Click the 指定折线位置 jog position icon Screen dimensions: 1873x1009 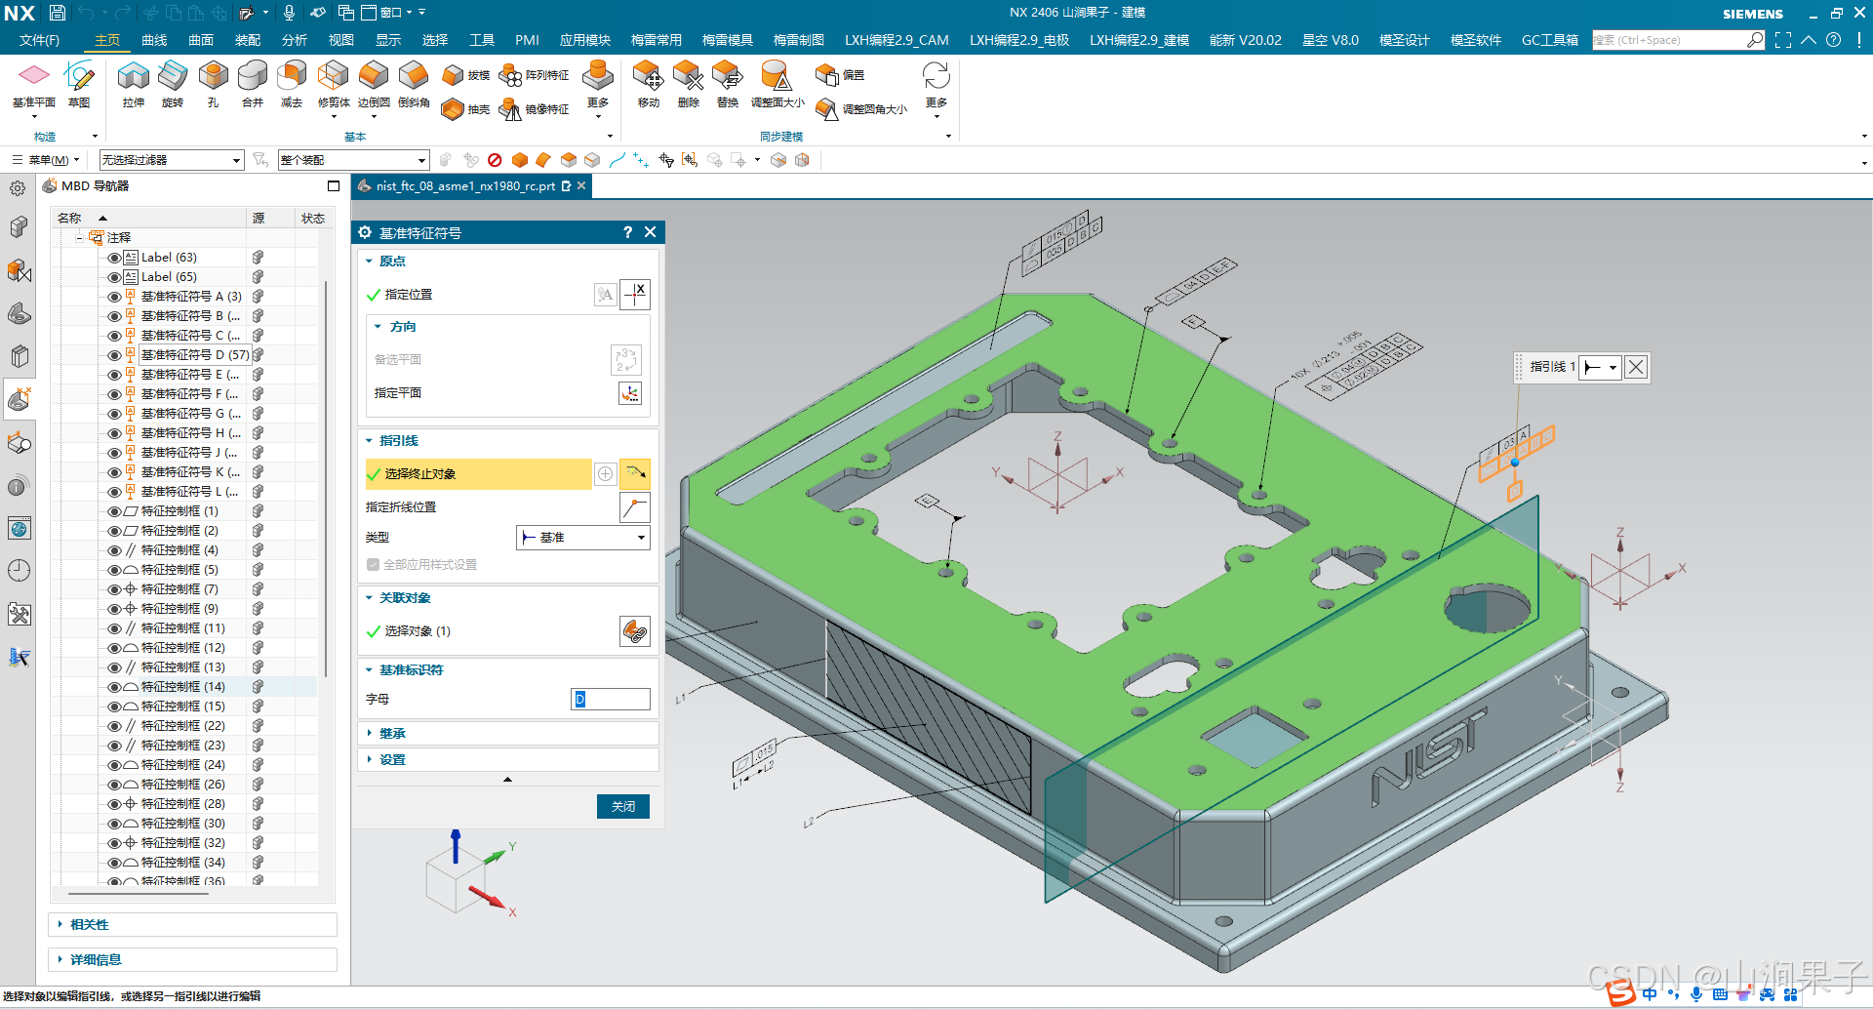(635, 507)
